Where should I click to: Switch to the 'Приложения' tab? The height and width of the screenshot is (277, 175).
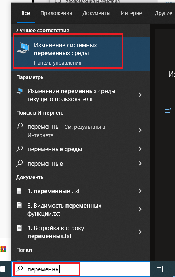56,13
